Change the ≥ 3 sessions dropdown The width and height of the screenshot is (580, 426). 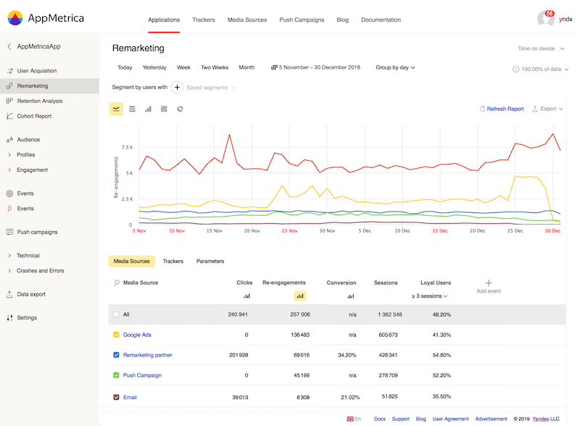click(429, 296)
